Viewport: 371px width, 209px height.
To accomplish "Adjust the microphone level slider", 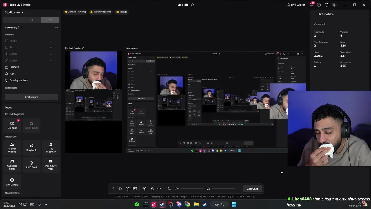I will click(224, 189).
